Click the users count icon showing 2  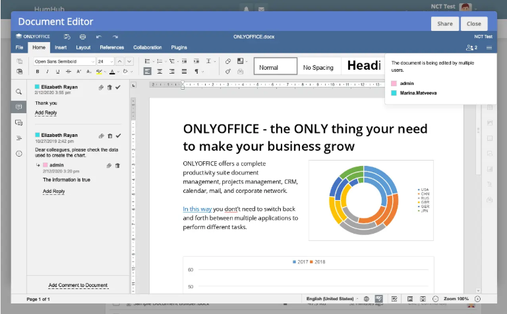tap(471, 47)
